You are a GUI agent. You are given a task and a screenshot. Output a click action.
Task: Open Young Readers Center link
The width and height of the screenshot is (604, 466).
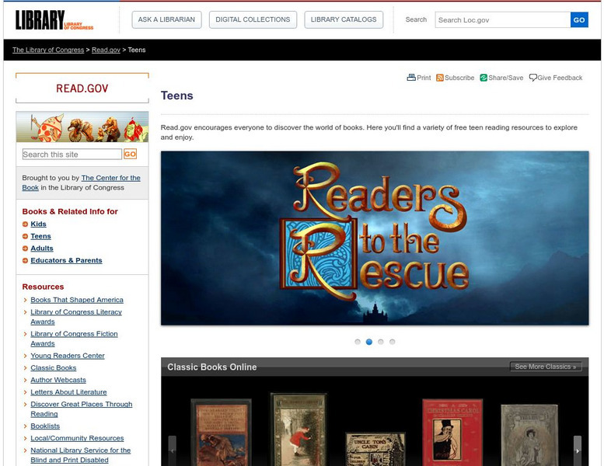pyautogui.click(x=68, y=356)
